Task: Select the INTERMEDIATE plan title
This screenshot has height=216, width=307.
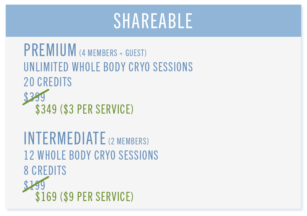Action: click(65, 138)
